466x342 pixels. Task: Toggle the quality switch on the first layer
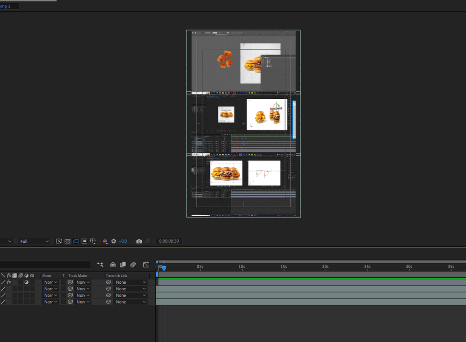(3, 282)
